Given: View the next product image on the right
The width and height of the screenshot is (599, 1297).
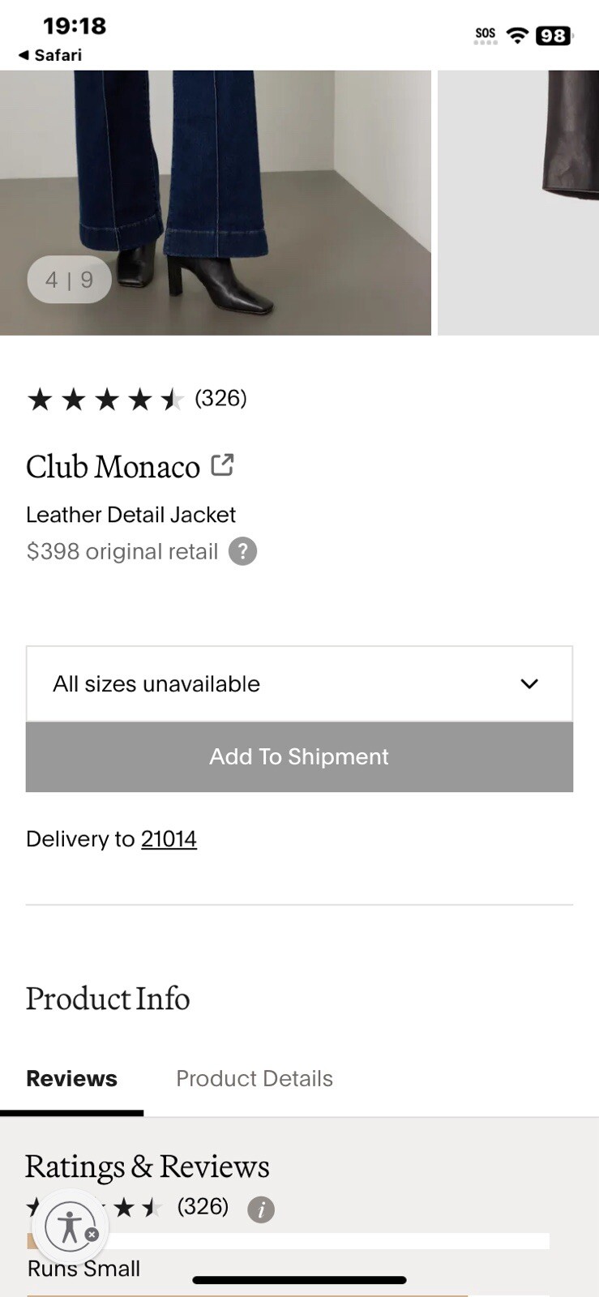Looking at the screenshot, I should 519,203.
